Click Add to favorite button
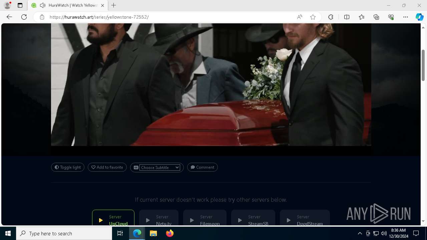Screen dimensions: 427x240 107,167
